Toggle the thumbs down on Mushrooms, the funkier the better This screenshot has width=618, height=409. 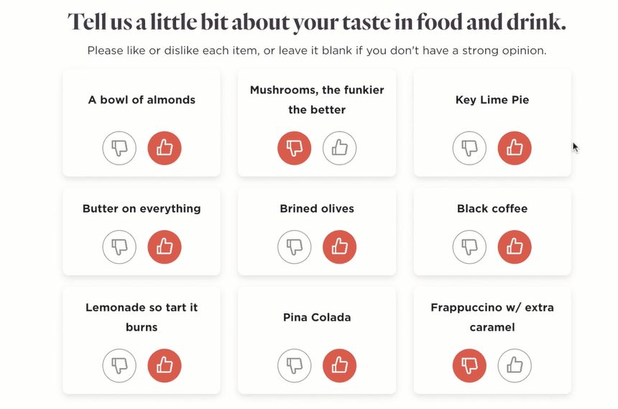point(295,148)
